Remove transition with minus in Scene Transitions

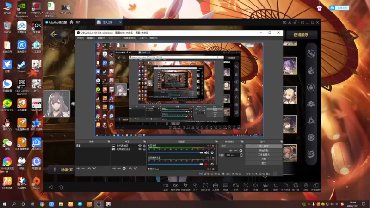pos(236,151)
